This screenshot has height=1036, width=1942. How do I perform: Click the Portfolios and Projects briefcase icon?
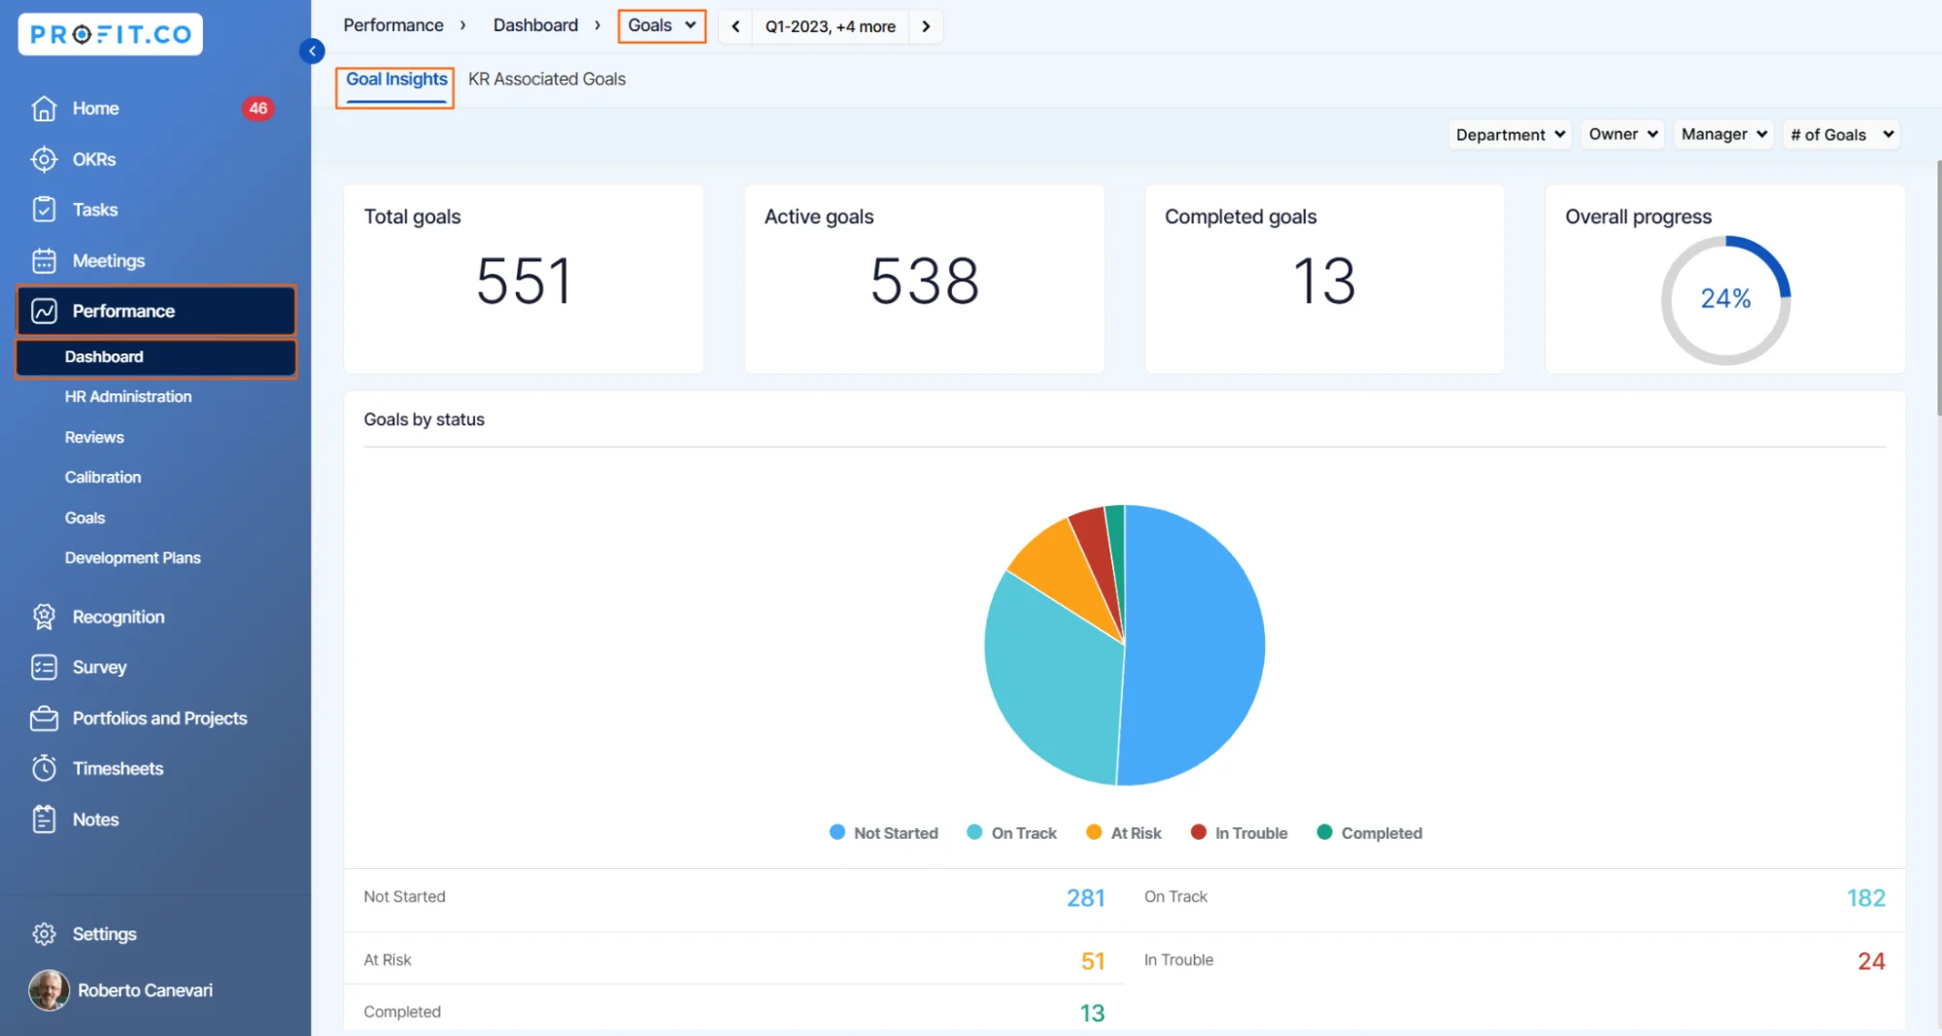coord(44,718)
